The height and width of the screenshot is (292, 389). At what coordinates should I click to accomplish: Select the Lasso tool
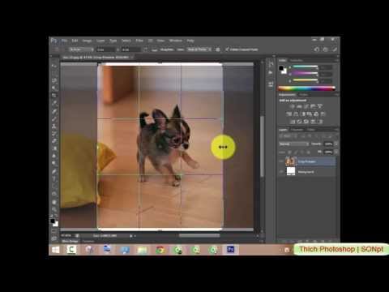tap(54, 80)
